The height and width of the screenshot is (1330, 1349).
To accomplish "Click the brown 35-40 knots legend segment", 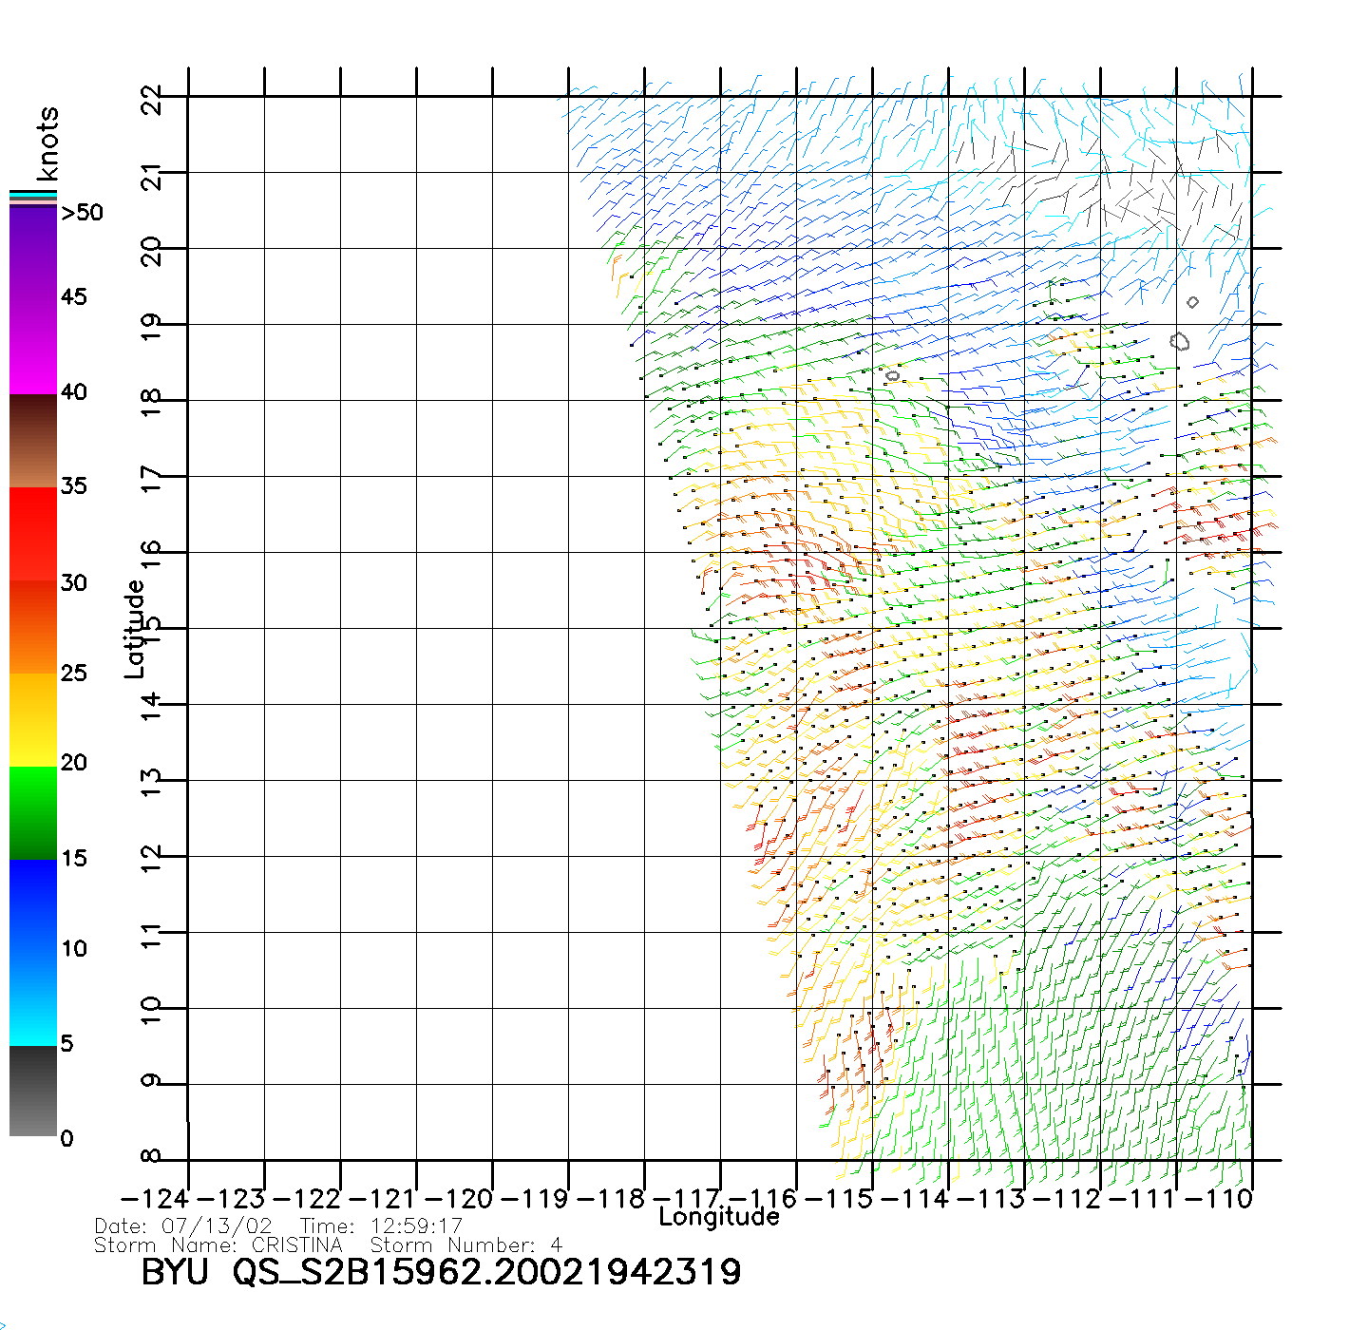I will pyautogui.click(x=33, y=442).
